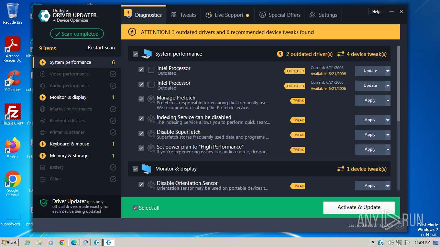
Task: Click the attention lightning icon in yellow banner
Action: 132,32
